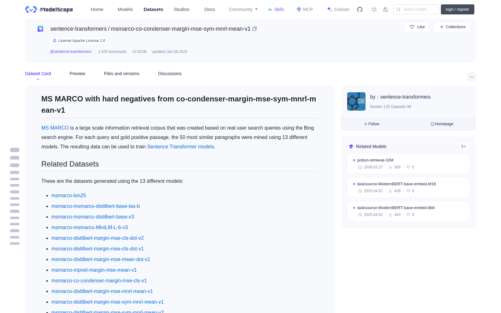Viewport: 501px width, 313px height.
Task: Switch to the Dataset Card tab
Action: pos(38,74)
